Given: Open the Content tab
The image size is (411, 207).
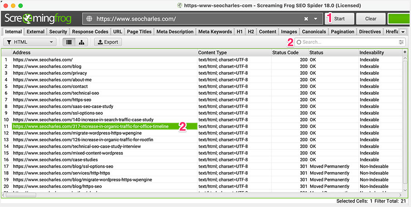Looking at the screenshot, I should [x=267, y=32].
